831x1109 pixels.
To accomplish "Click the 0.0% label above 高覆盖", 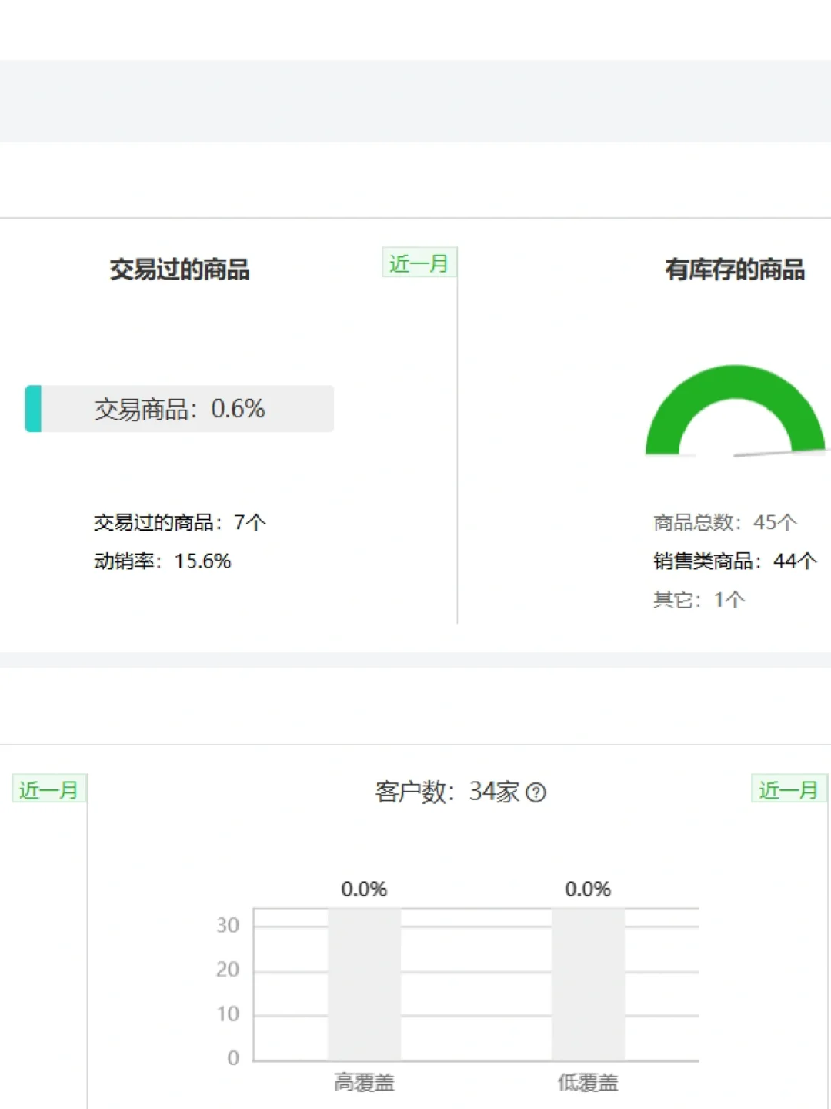I will click(364, 889).
